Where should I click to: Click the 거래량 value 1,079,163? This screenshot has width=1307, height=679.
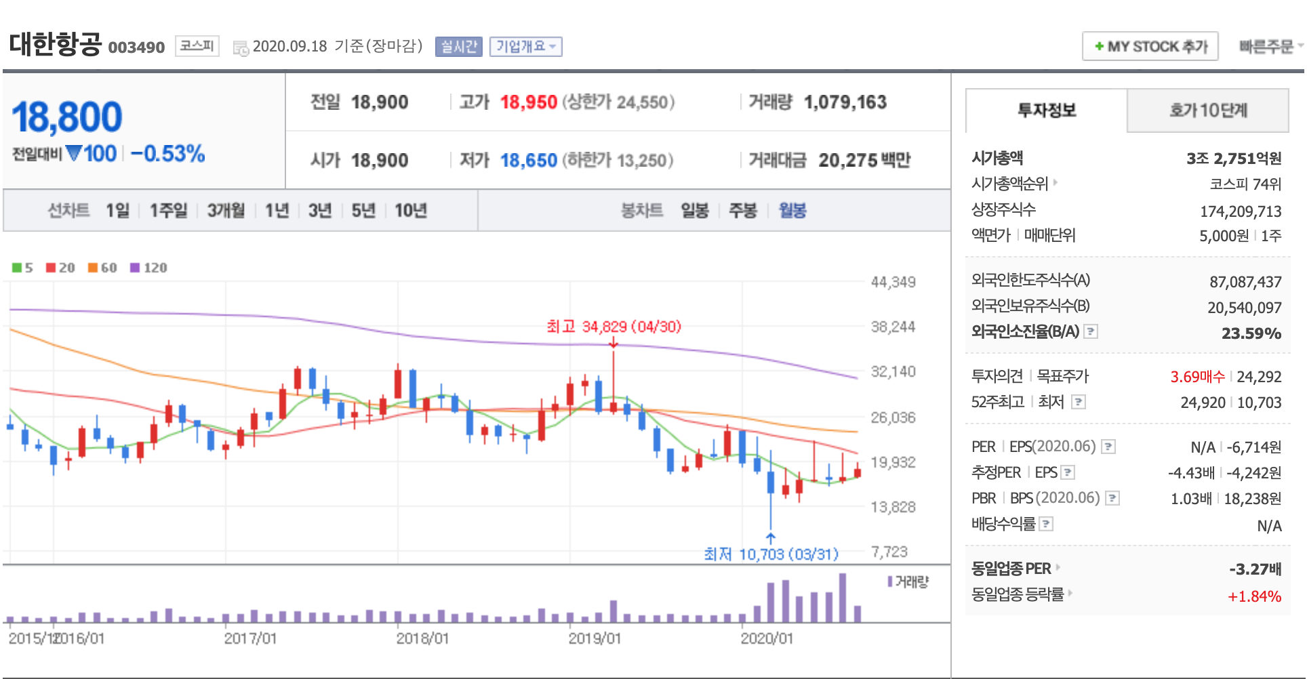click(x=845, y=102)
